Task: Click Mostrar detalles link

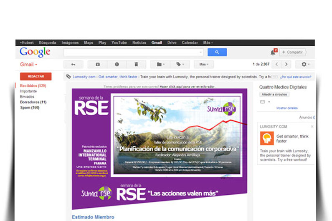Action: pyautogui.click(x=287, y=108)
